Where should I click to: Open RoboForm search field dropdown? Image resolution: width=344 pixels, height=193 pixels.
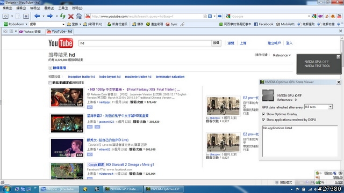[x=63, y=24]
